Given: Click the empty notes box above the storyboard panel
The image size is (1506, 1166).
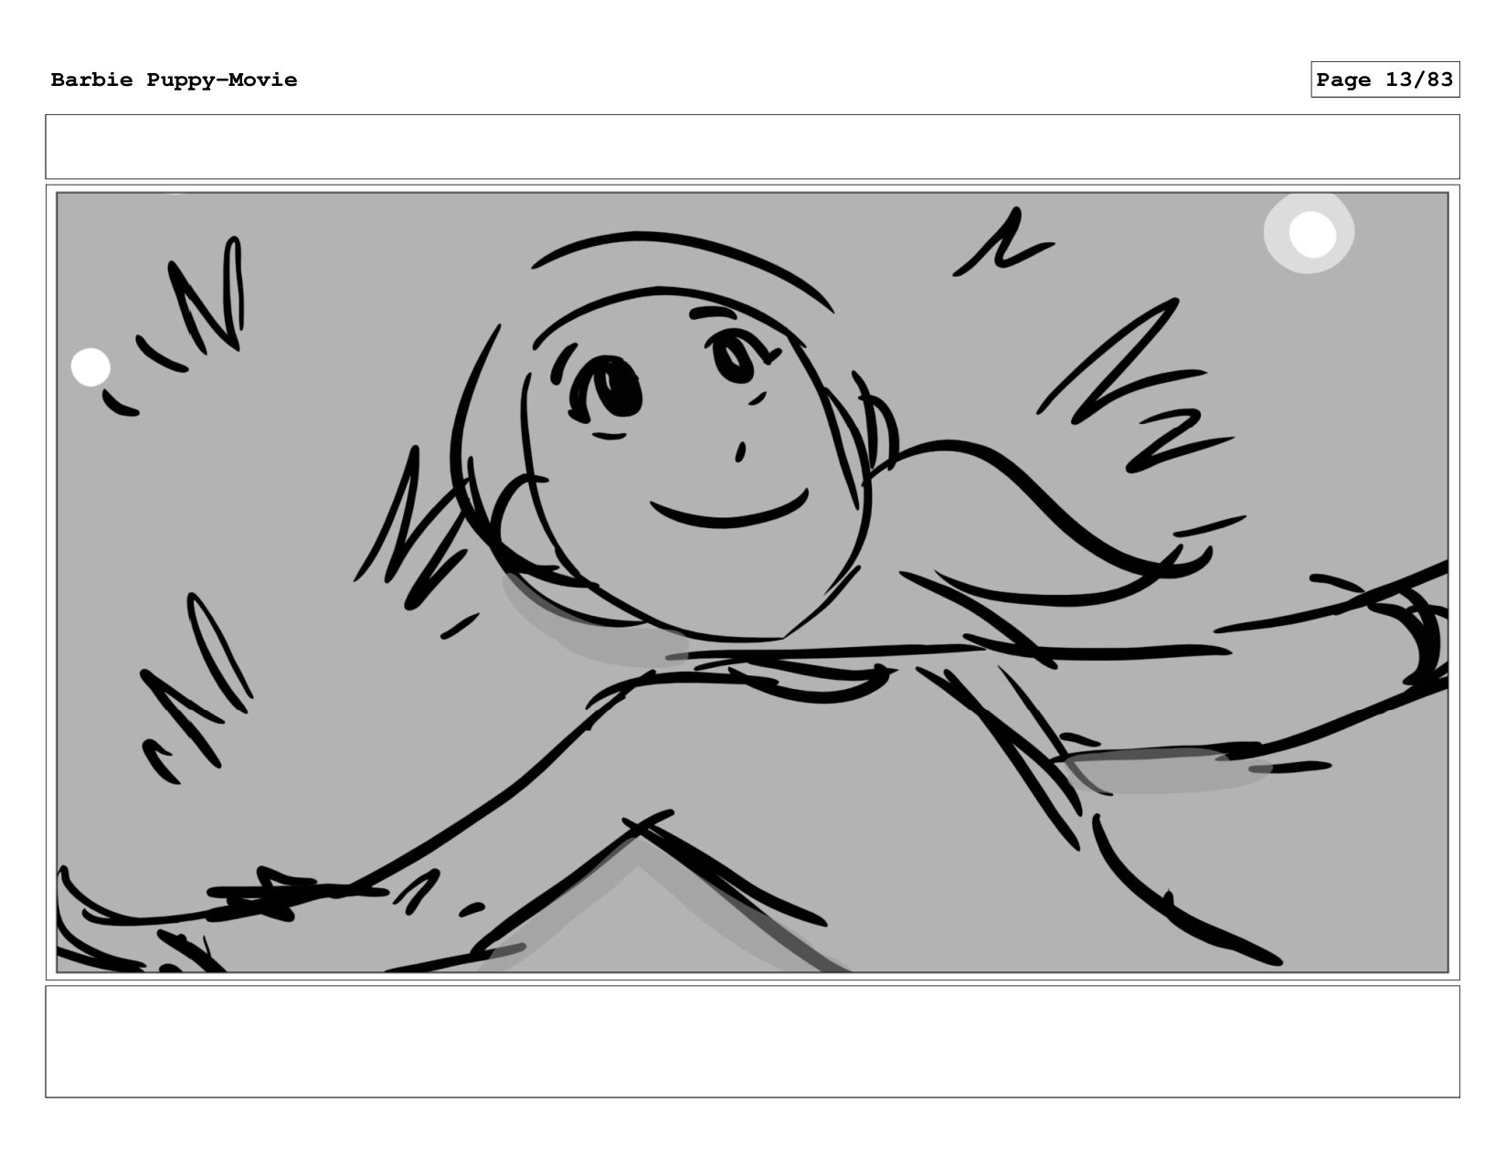Looking at the screenshot, I should (x=752, y=146).
